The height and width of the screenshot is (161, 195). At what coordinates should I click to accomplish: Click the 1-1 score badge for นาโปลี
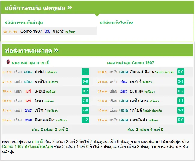coord(181,110)
